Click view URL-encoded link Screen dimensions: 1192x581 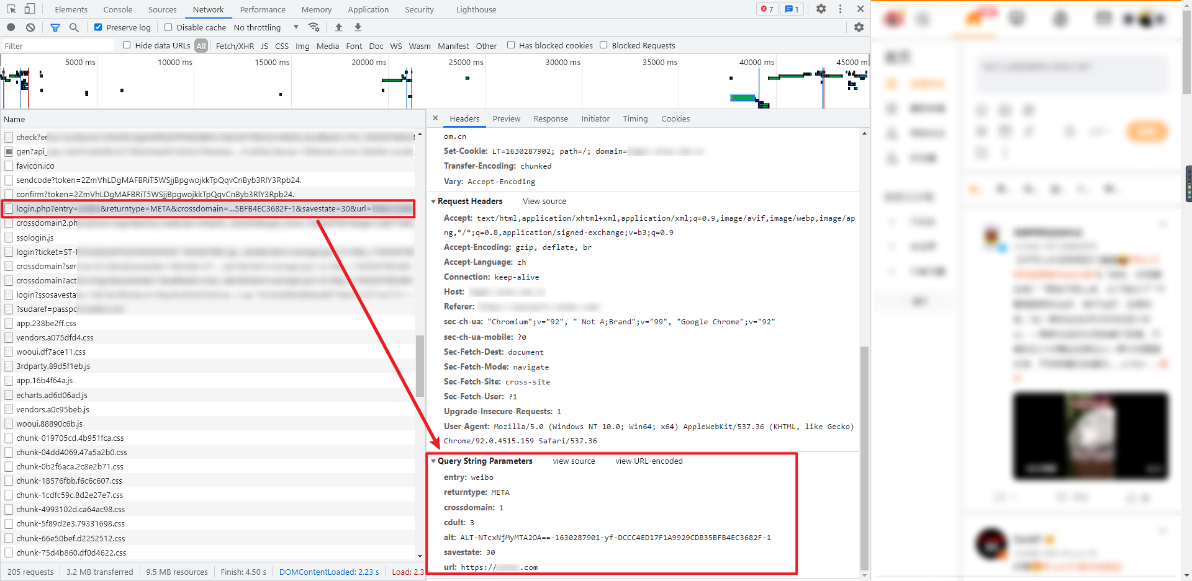pos(649,461)
